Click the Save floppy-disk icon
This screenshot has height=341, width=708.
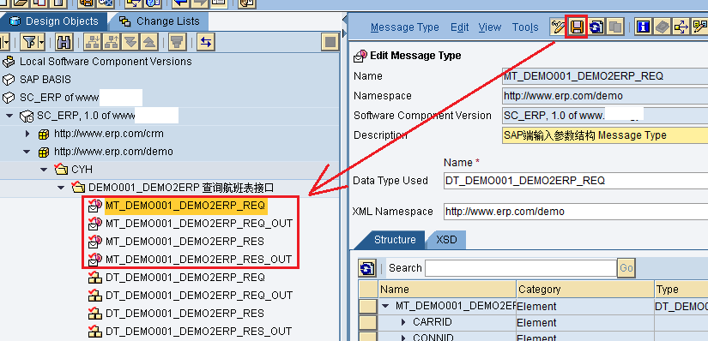pos(576,27)
